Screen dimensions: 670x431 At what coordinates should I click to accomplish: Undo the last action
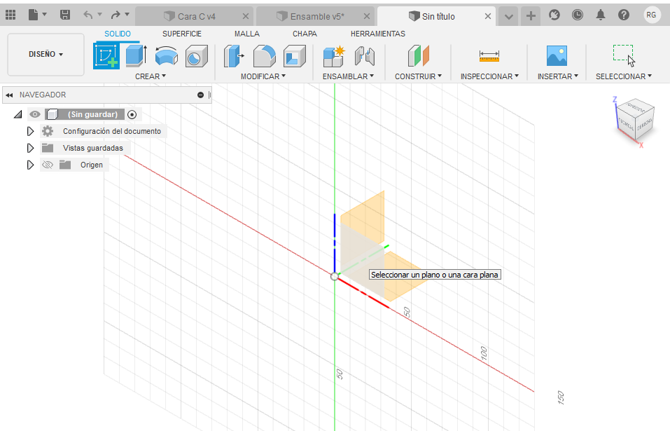point(88,15)
